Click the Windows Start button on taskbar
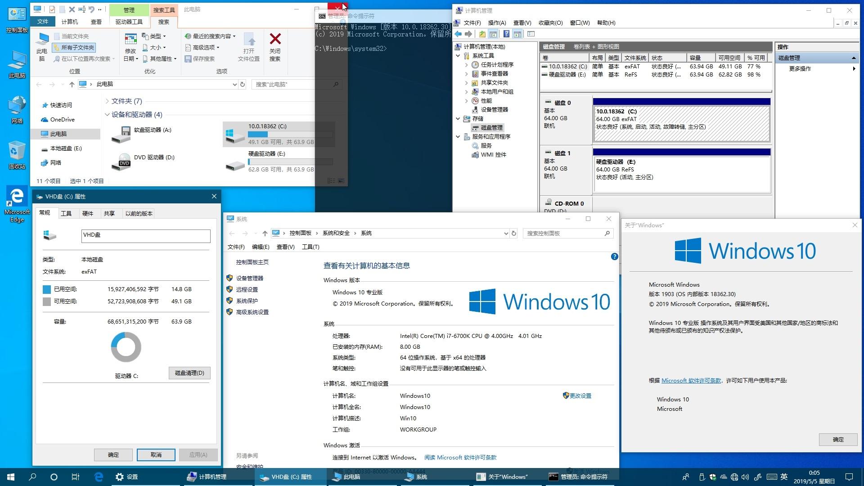Screen dimensions: 864x486 click(x=11, y=477)
